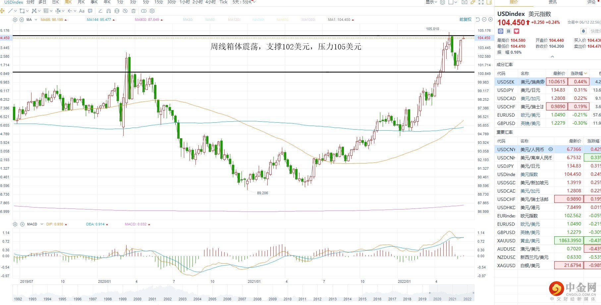The width and height of the screenshot is (601, 305).
Task: Expand the MA indicator type dropdown
Action: [36, 20]
